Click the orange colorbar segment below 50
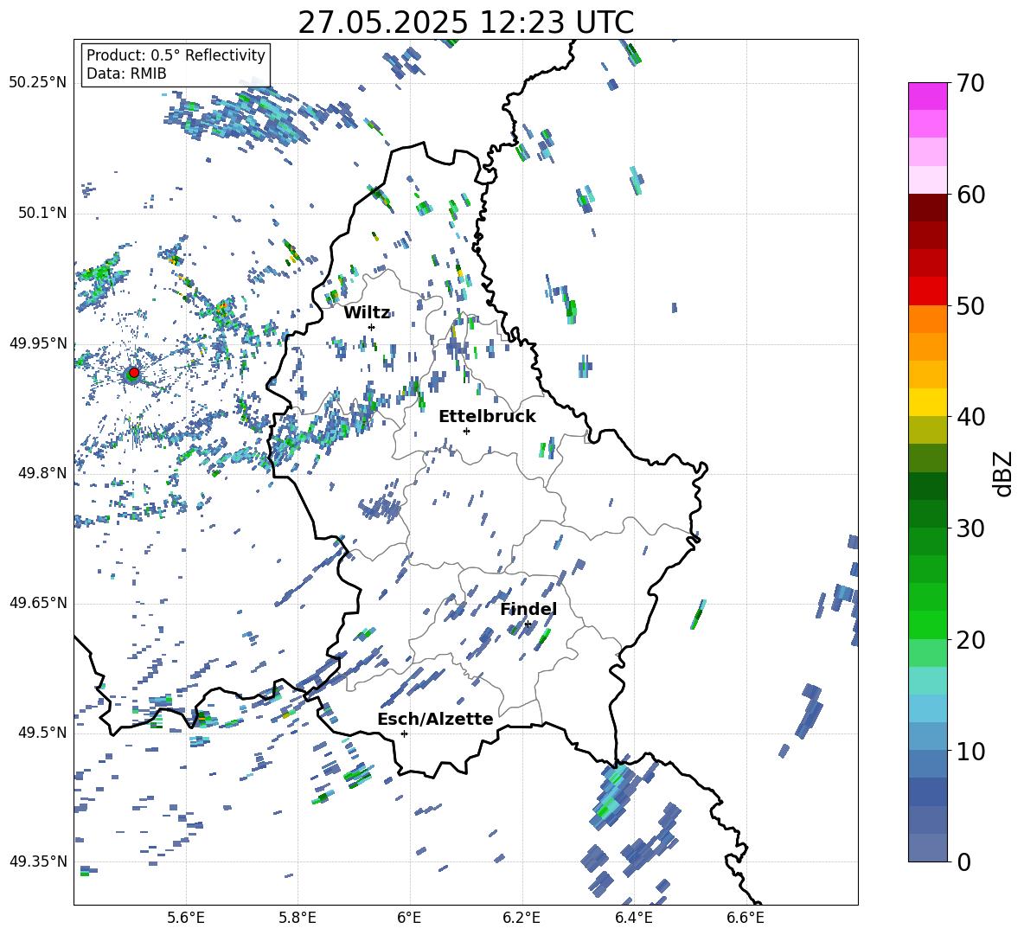This screenshot has width=1024, height=935. click(927, 318)
